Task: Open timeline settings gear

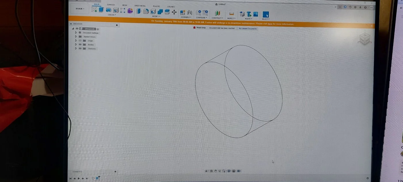Action: point(368,178)
